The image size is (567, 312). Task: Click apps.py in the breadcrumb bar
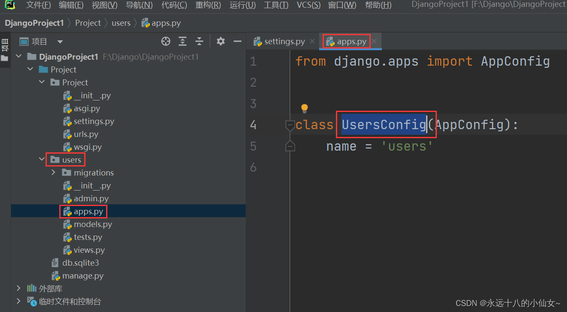(x=161, y=23)
